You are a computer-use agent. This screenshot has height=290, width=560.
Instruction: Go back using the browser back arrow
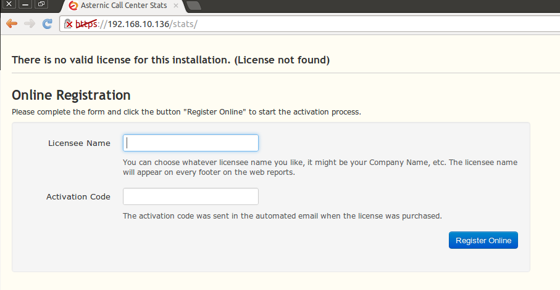11,24
